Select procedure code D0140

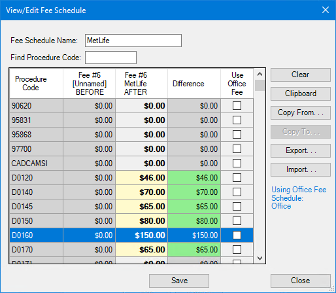[36, 192]
